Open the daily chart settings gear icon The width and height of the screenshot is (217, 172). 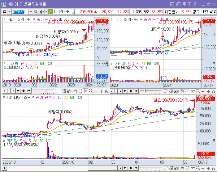coord(171,168)
